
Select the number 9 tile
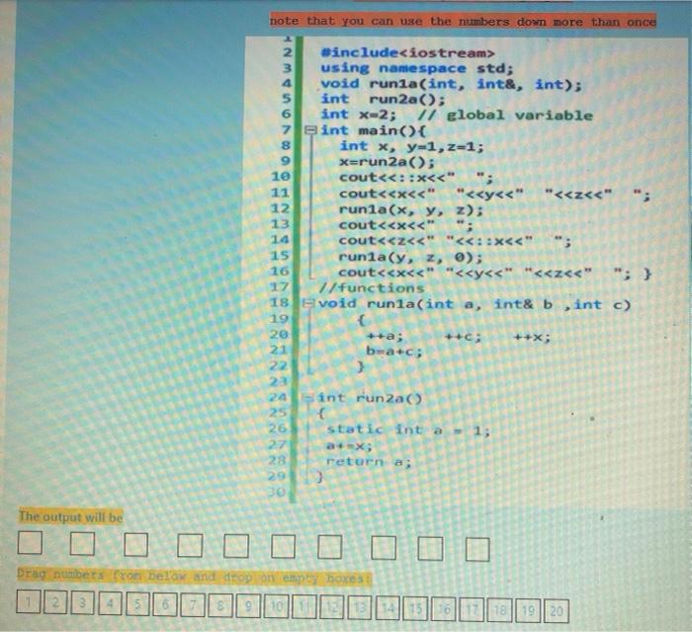point(248,607)
